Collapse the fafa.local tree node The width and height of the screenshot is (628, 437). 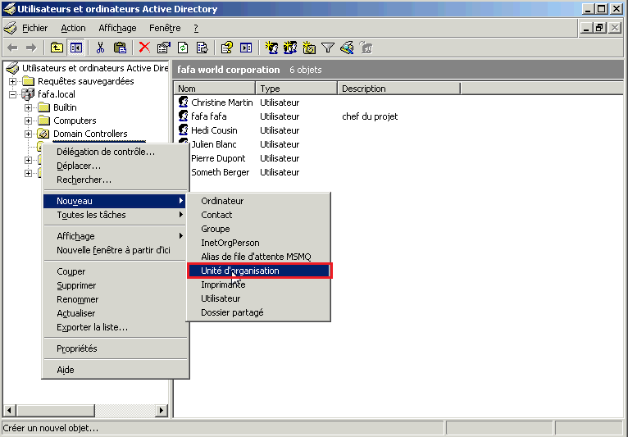(12, 94)
